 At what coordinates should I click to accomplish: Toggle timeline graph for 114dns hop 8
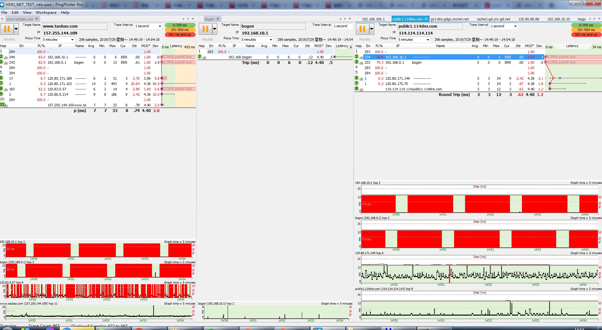point(361,90)
